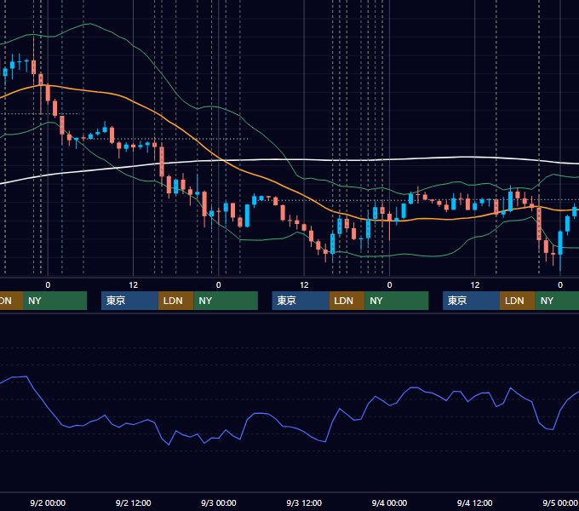The width and height of the screenshot is (579, 511).
Task: Click the NY session block nearest 9/5 00:00
Action: pyautogui.click(x=557, y=301)
